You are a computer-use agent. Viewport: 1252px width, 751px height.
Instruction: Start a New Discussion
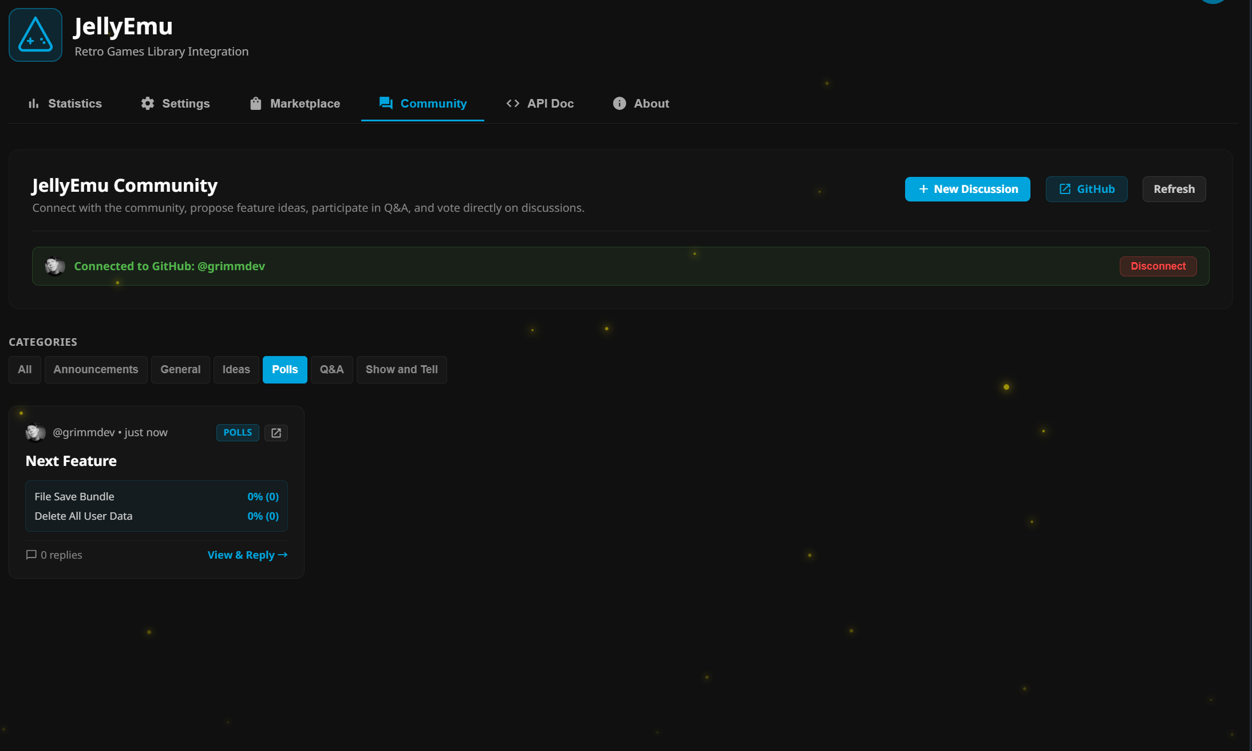click(x=967, y=189)
